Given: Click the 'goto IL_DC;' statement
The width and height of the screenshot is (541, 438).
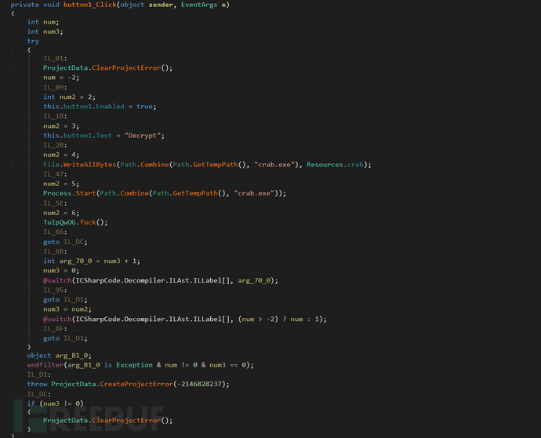Looking at the screenshot, I should pos(65,242).
